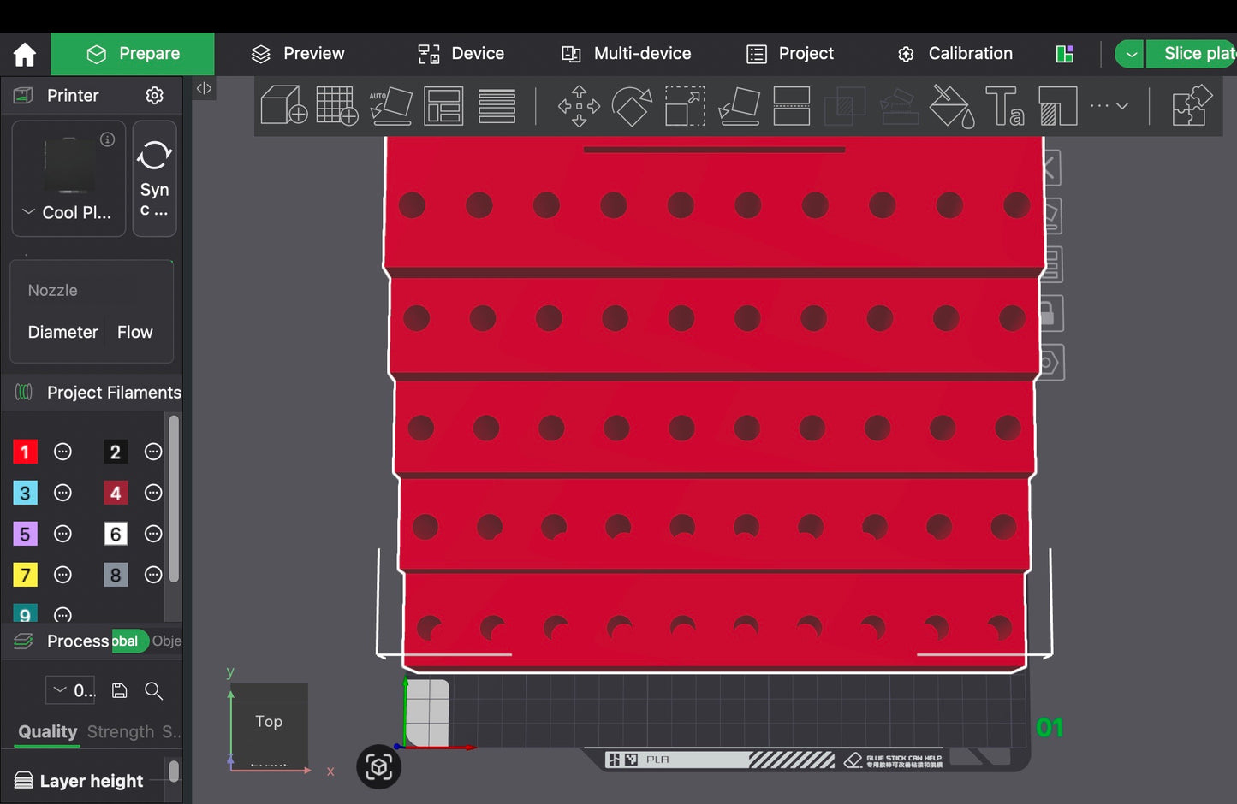Click the plate number 01 label
The height and width of the screenshot is (804, 1237).
click(1050, 728)
